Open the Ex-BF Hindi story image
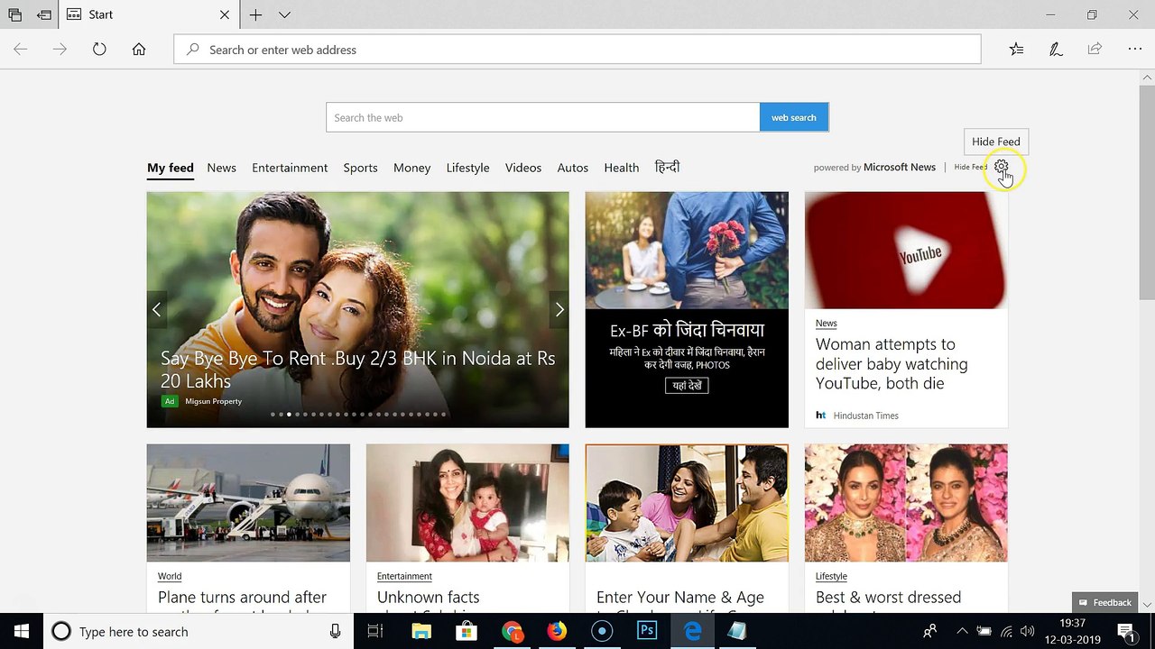The image size is (1155, 649). [x=687, y=251]
